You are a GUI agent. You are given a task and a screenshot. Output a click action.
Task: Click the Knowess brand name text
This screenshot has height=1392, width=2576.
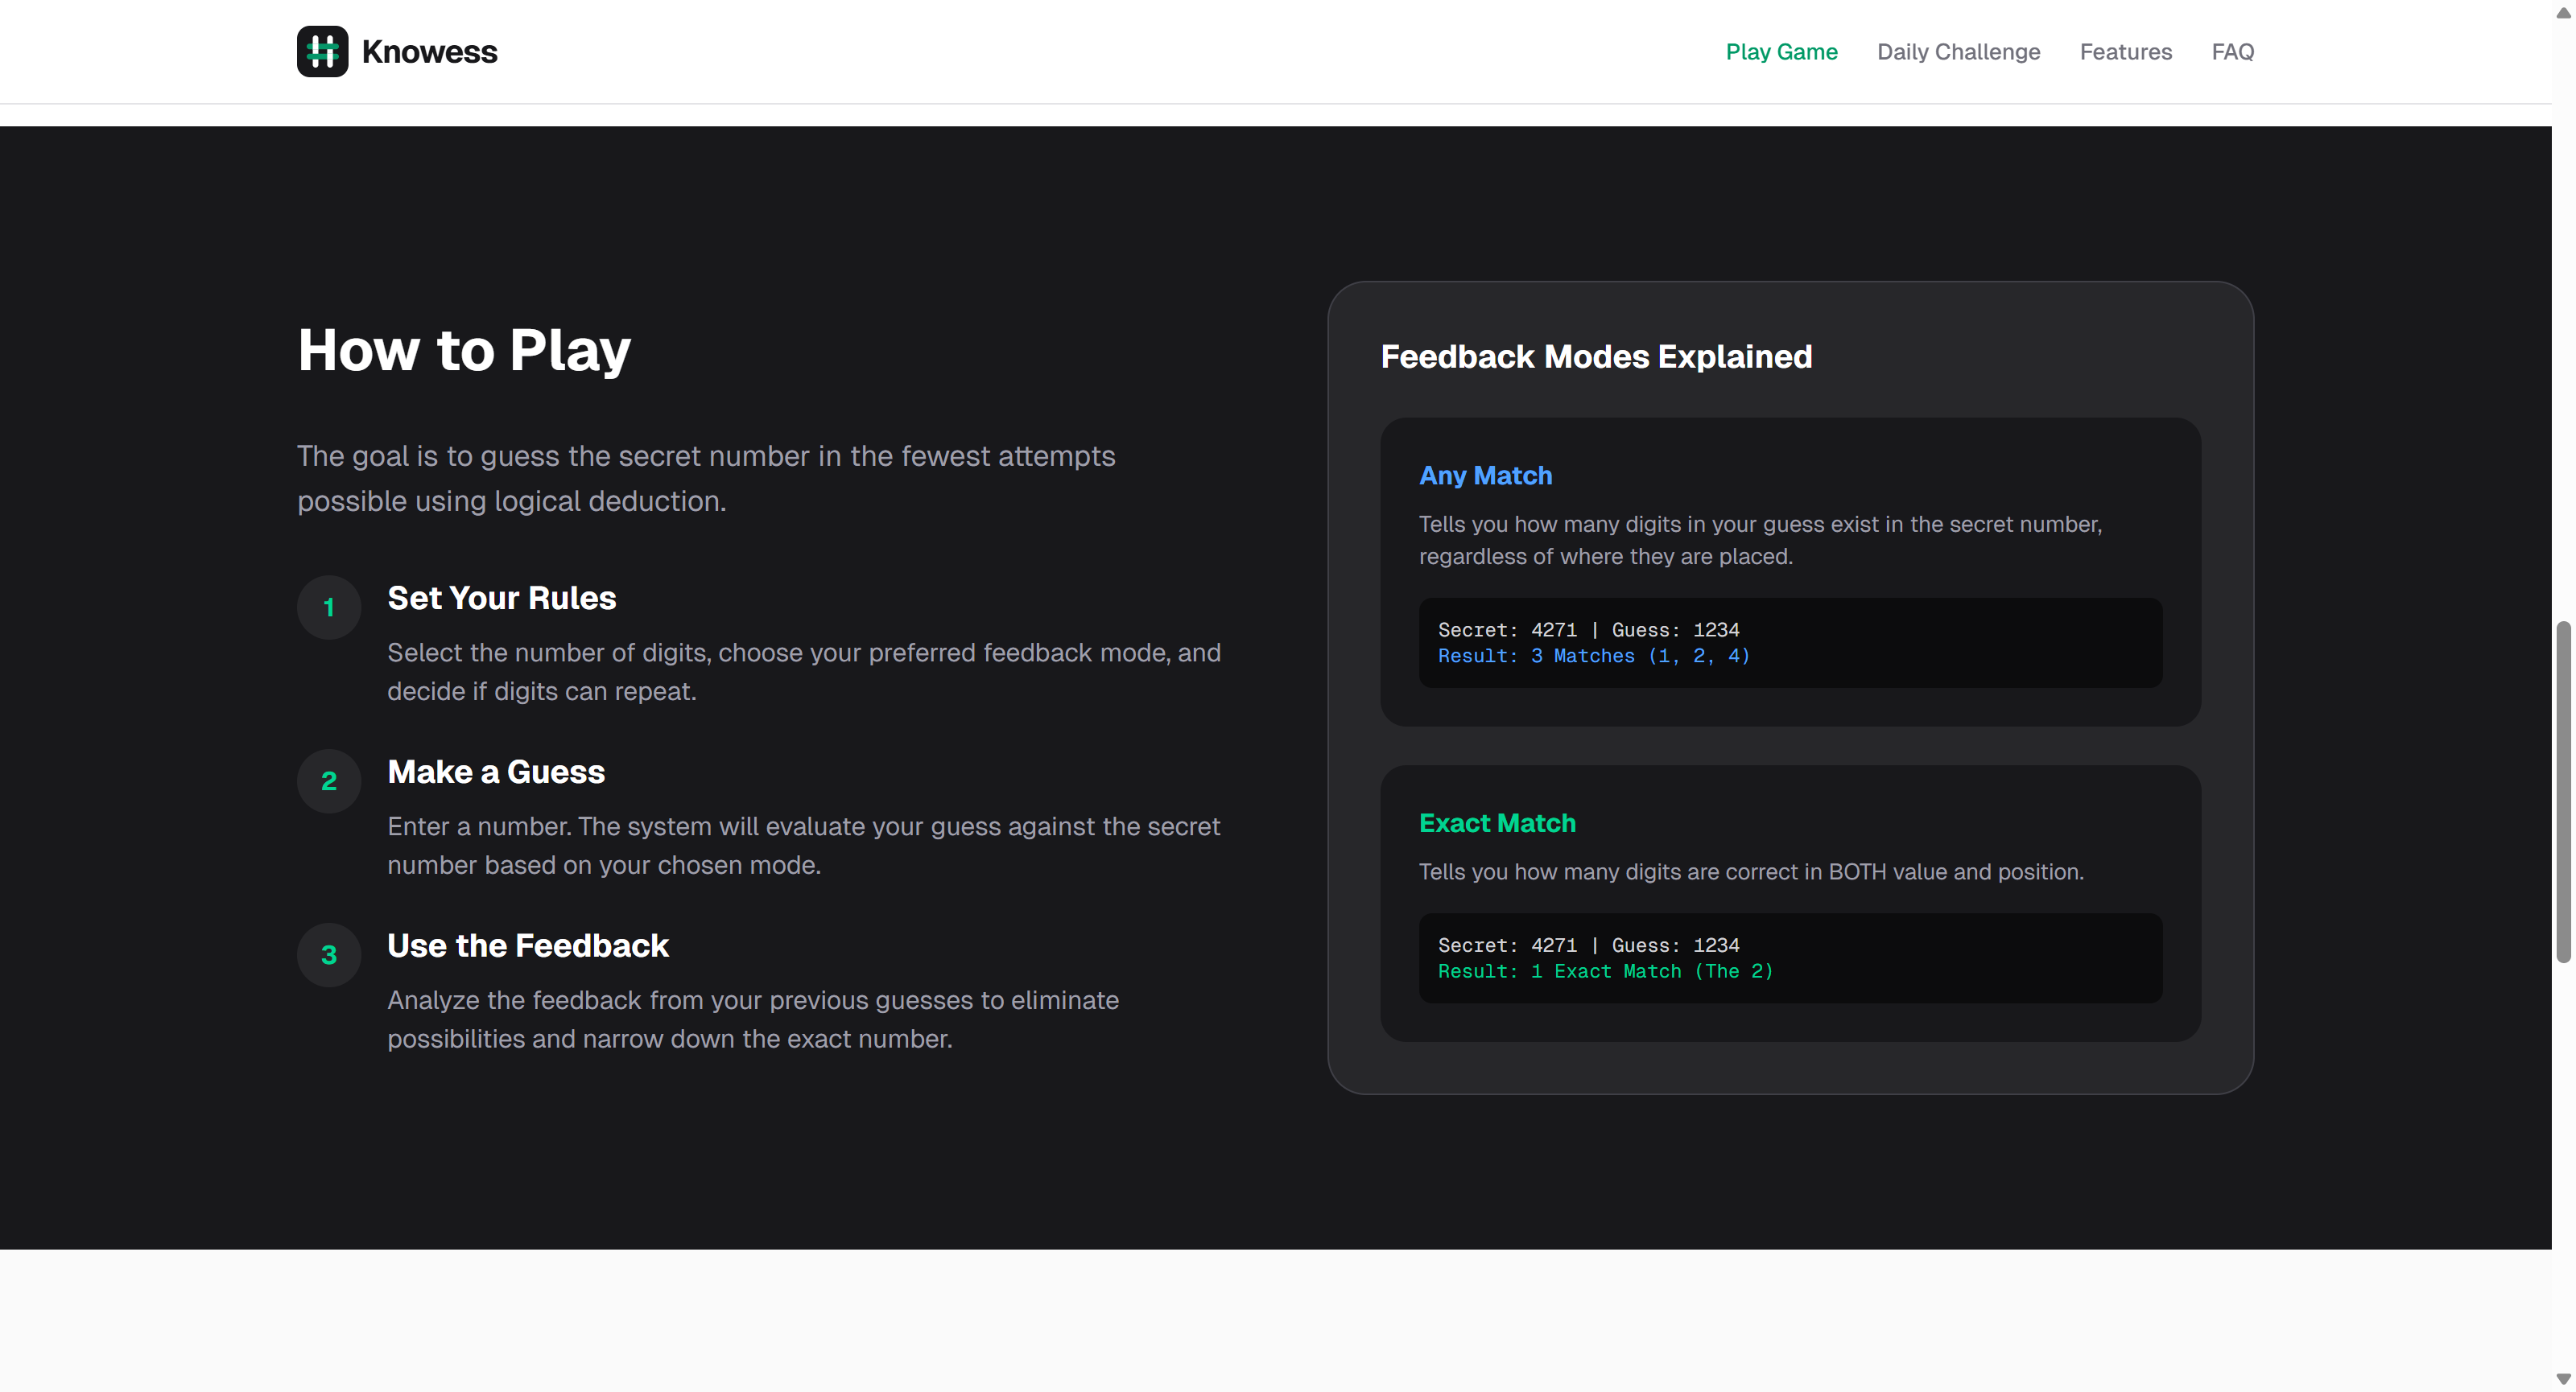pyautogui.click(x=429, y=52)
